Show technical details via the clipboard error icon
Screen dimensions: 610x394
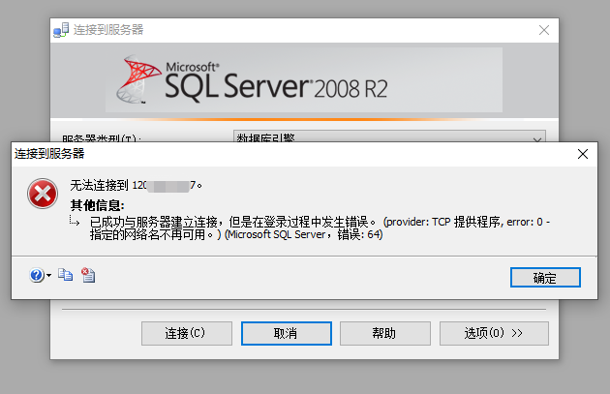[x=88, y=275]
